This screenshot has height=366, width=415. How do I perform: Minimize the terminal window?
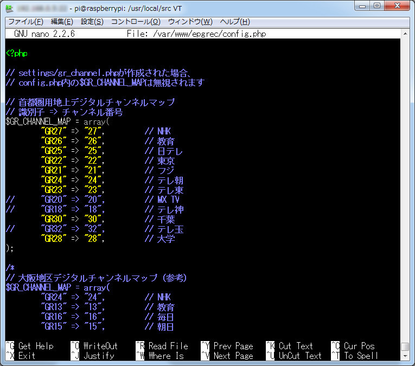click(x=362, y=5)
